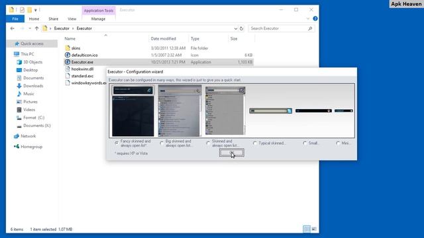Open the Customize Quick Access Toolbar dropdown
The height and width of the screenshot is (238, 424).
point(35,11)
